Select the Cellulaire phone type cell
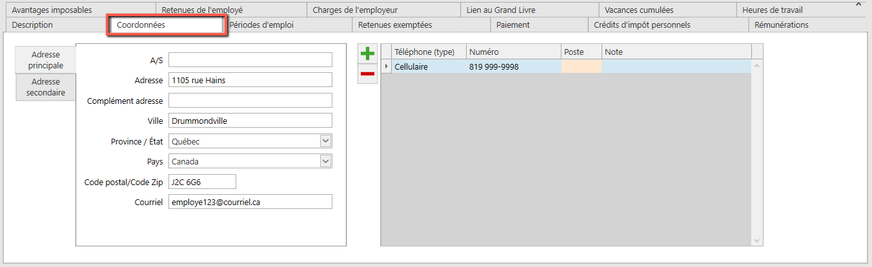This screenshot has height=267, width=872. click(429, 66)
